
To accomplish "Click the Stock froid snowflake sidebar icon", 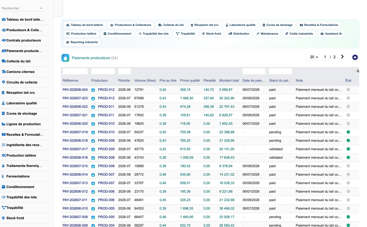I will (3, 218).
